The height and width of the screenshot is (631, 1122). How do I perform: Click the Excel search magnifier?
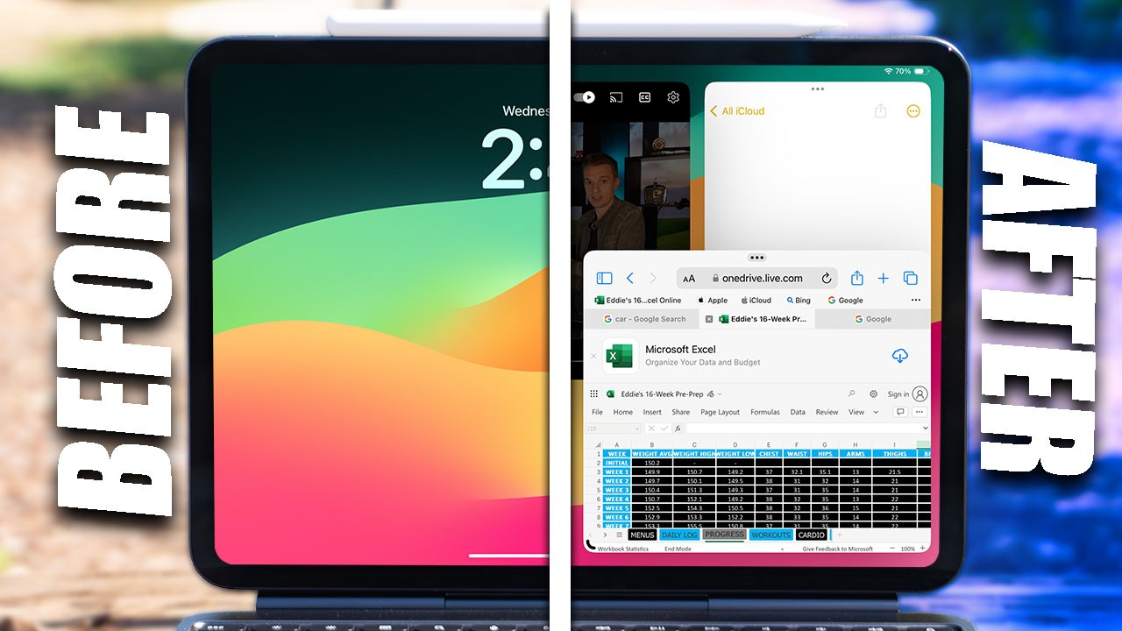coord(852,394)
